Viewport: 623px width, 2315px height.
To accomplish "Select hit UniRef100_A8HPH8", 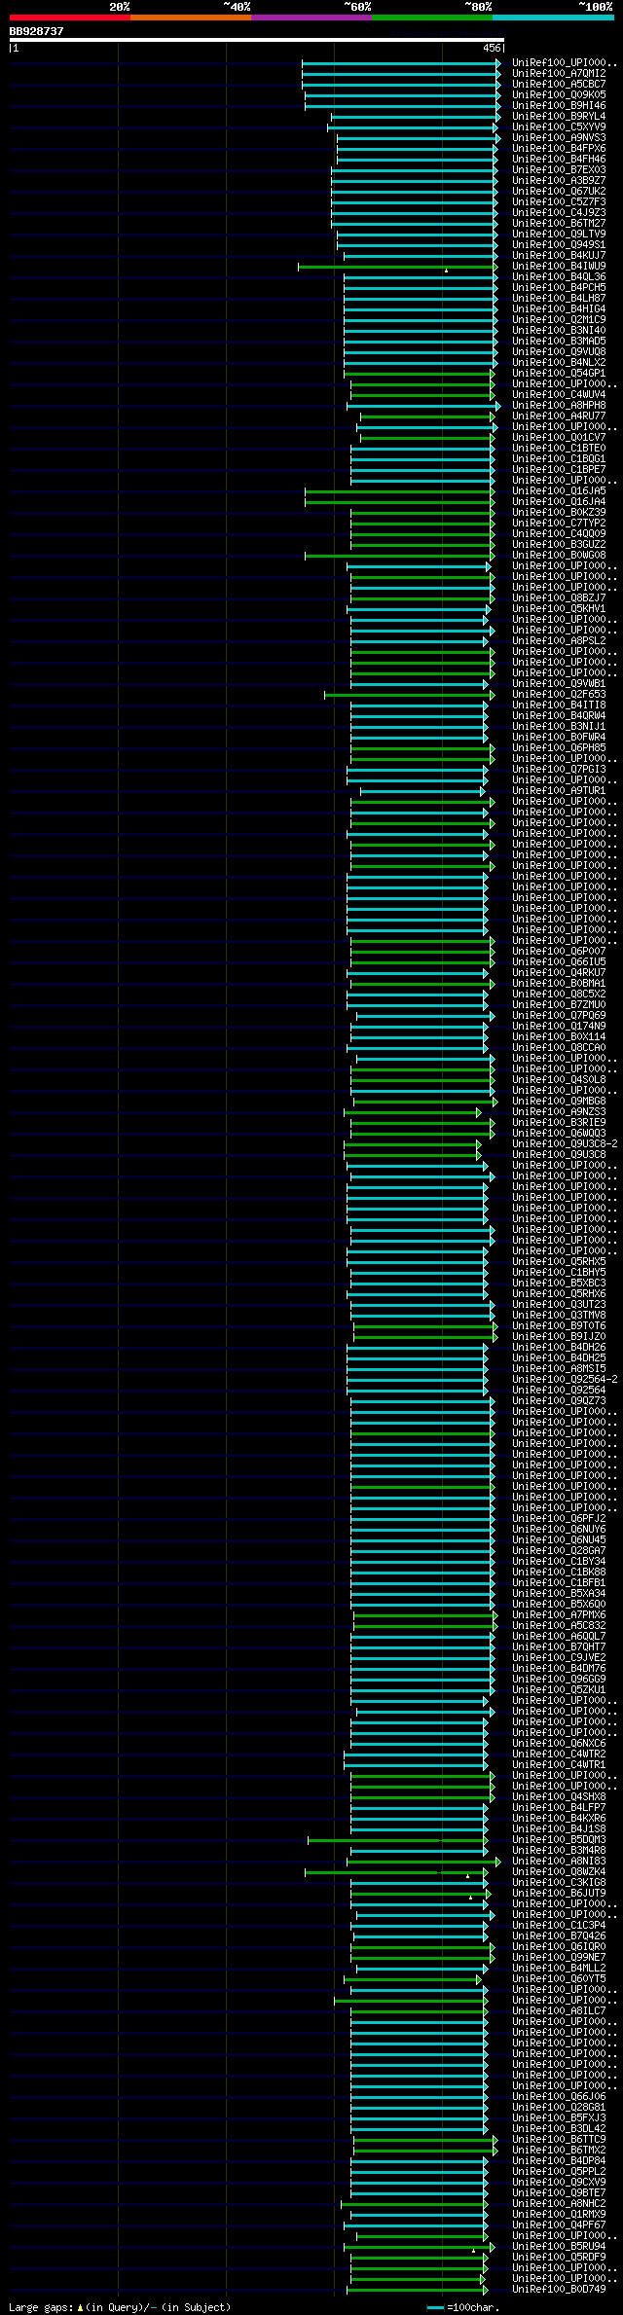I will tap(559, 406).
